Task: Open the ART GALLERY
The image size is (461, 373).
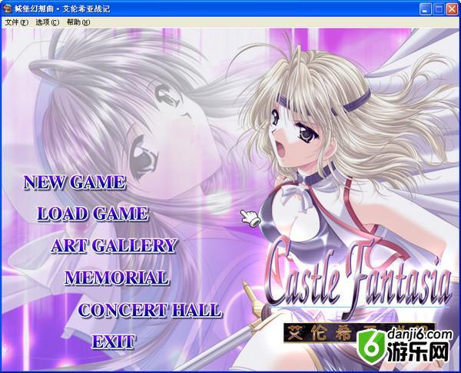Action: pyautogui.click(x=114, y=245)
